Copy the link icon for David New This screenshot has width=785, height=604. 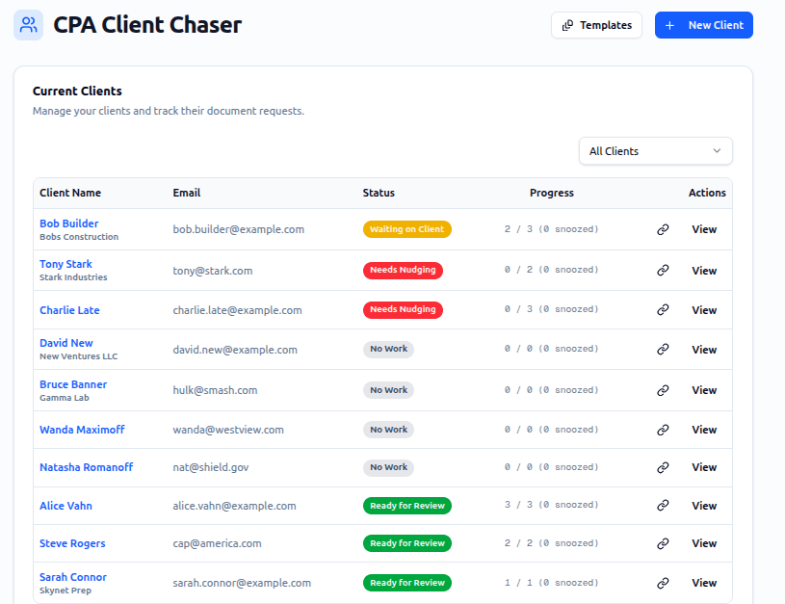pos(663,350)
